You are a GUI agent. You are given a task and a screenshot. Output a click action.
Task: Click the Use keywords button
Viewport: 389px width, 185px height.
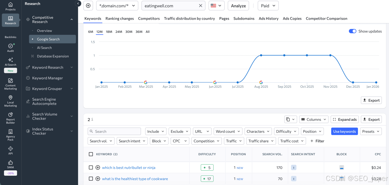(344, 131)
